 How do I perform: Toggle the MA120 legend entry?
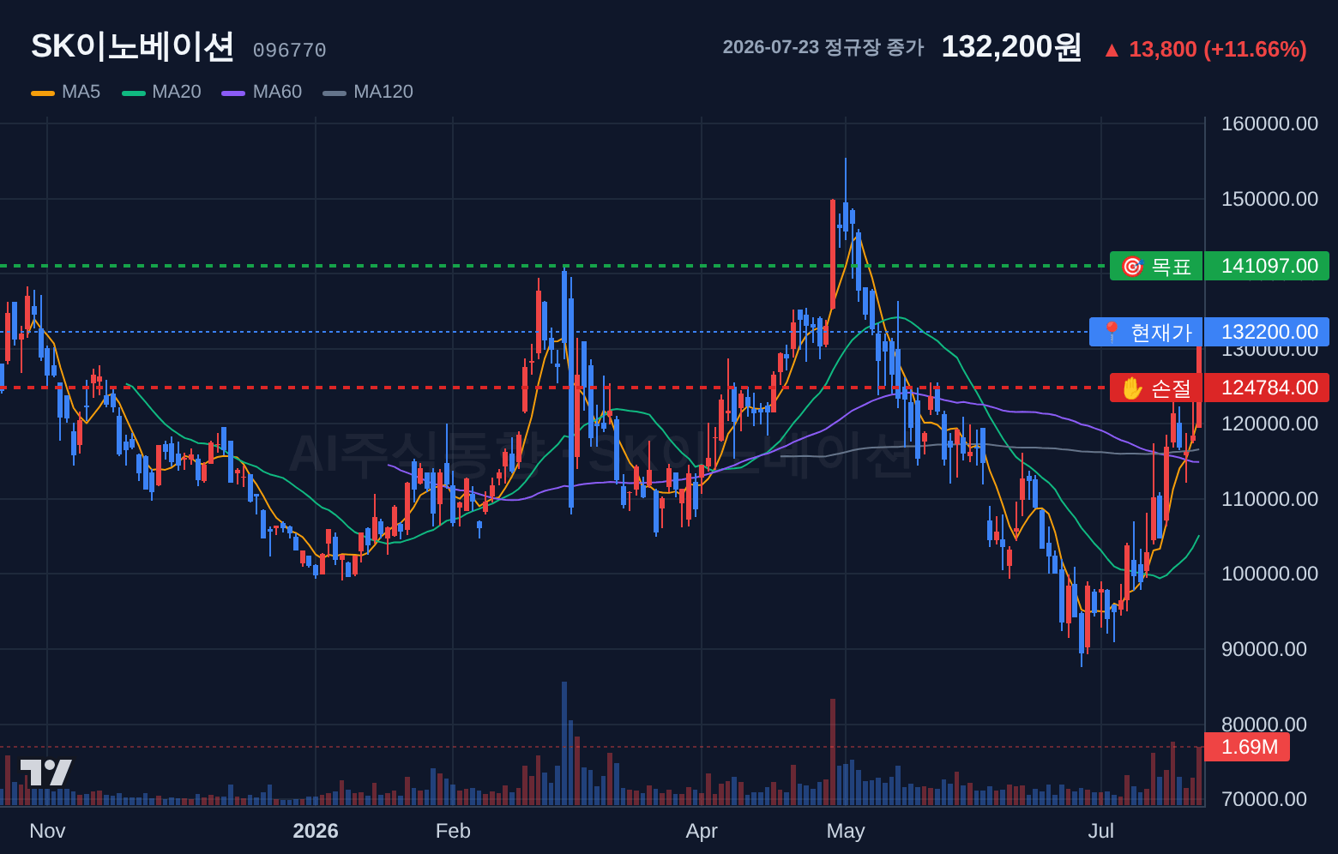point(368,92)
